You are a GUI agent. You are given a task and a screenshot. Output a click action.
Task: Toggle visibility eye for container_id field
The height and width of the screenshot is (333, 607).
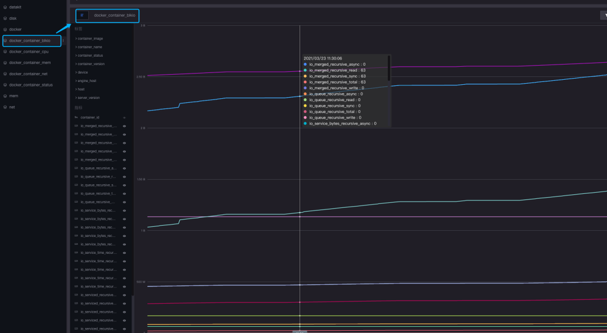tap(124, 117)
